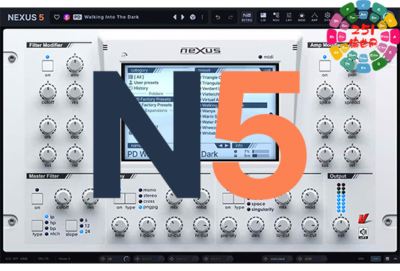Click the preset left/right arrows beside the info tab
The width and height of the screenshot is (400, 271).
(223, 146)
